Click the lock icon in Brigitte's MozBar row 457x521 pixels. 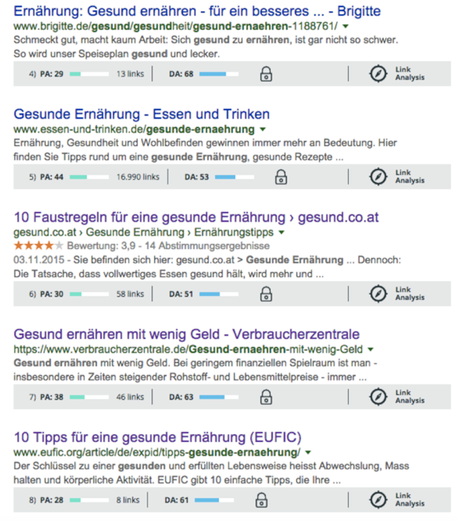tap(266, 74)
